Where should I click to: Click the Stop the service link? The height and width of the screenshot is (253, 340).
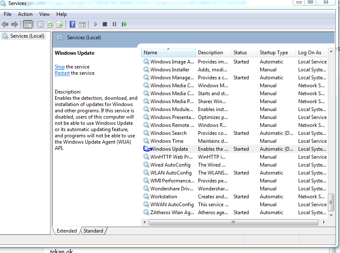(x=60, y=67)
